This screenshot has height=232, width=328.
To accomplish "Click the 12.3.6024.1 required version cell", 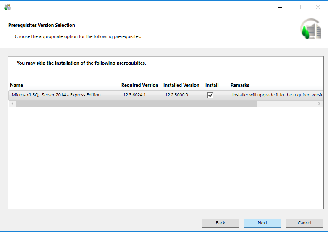I will (134, 95).
